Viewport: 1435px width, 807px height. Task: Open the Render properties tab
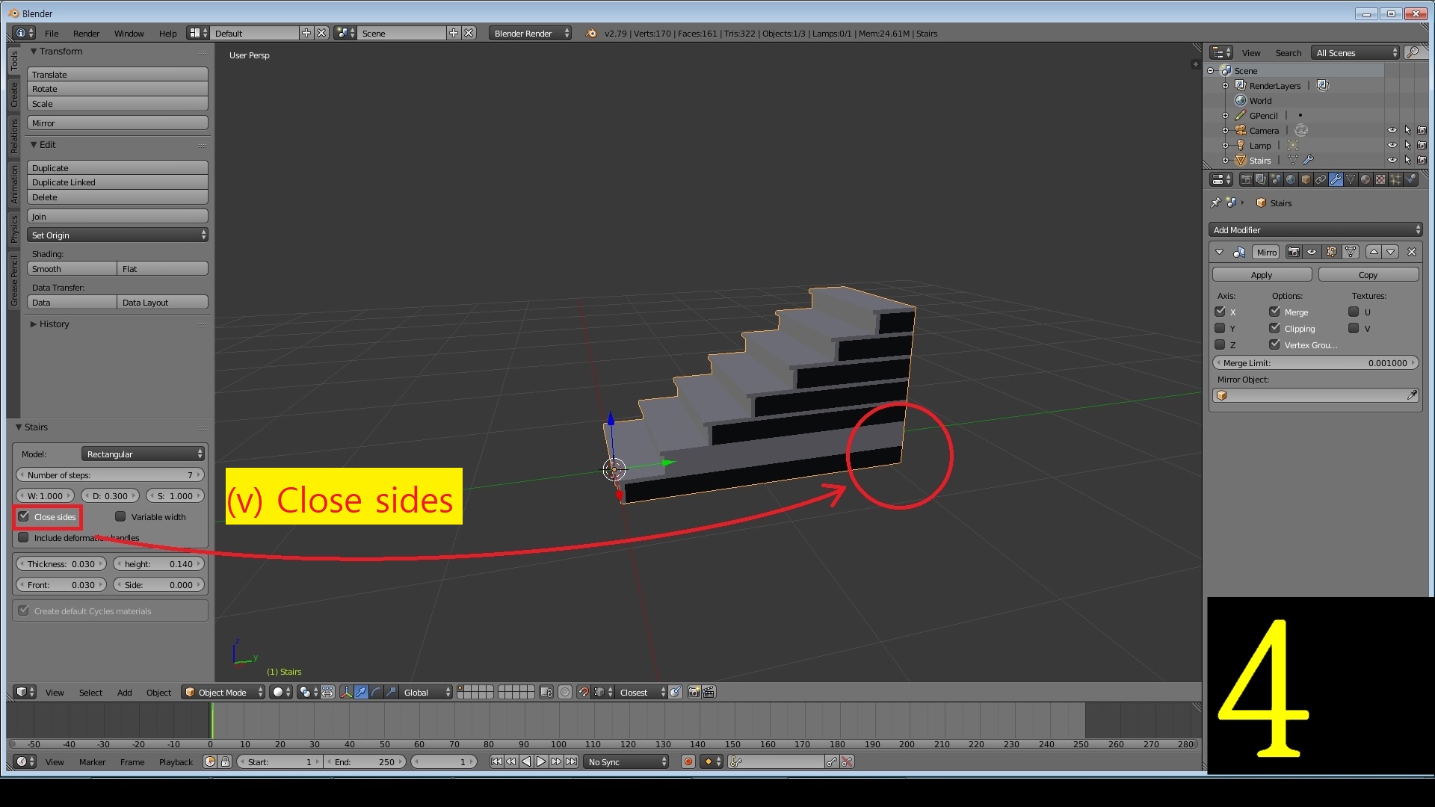pos(1246,179)
